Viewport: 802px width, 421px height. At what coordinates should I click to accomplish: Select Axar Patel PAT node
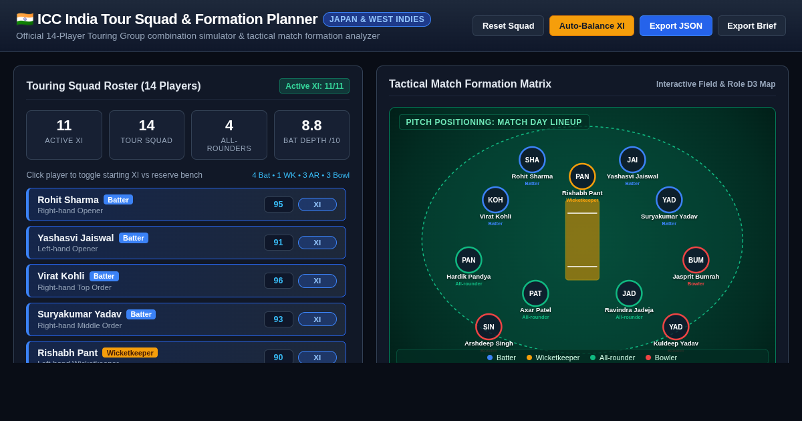click(535, 293)
